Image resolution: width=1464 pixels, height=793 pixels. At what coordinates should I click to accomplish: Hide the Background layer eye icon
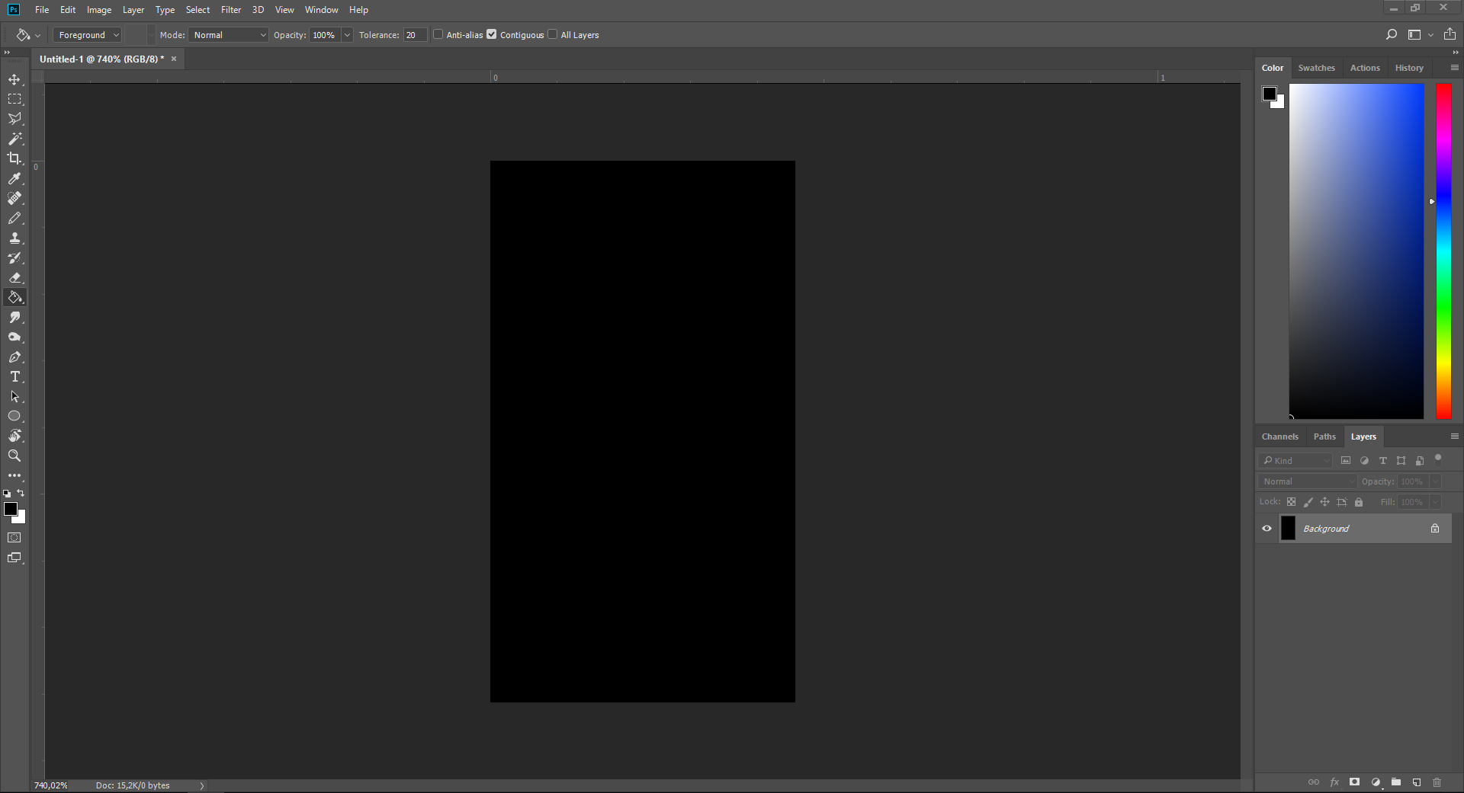[1267, 529]
